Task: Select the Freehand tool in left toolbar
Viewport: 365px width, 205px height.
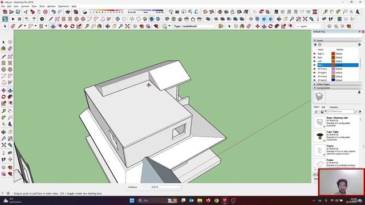Action: [x=10, y=56]
